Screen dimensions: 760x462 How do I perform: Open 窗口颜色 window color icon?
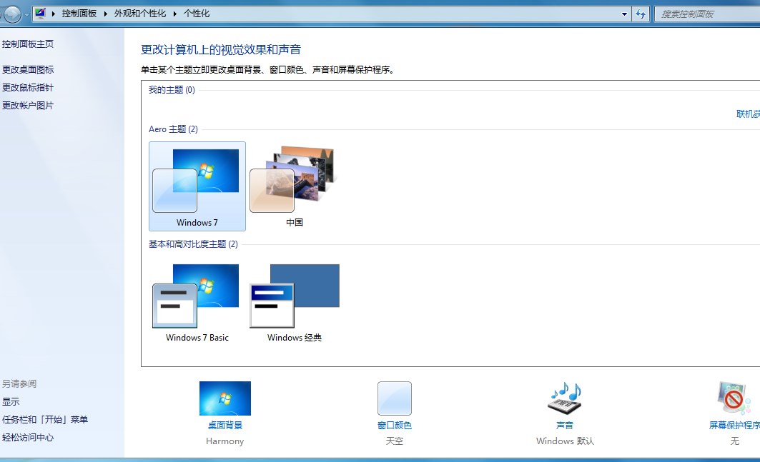point(395,398)
